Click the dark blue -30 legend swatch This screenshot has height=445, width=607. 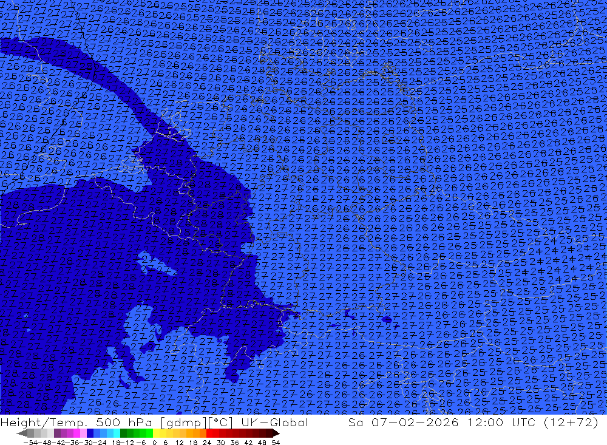(90, 433)
